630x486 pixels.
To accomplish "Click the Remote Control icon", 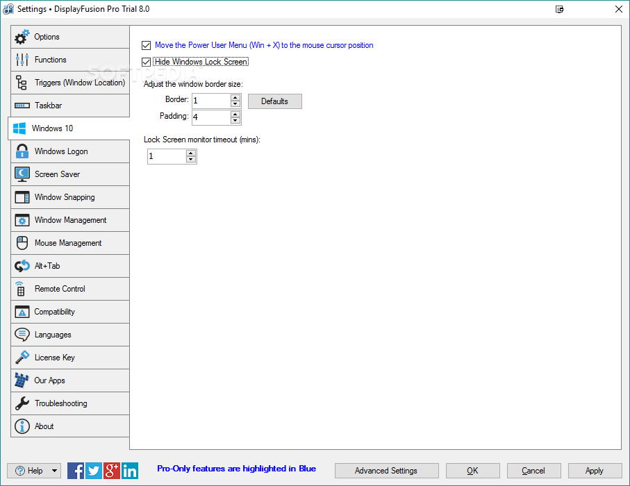I will (x=21, y=289).
